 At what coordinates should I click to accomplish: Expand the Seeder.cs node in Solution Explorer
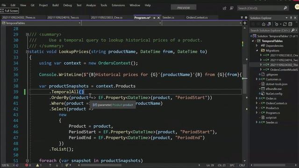tap(256, 122)
